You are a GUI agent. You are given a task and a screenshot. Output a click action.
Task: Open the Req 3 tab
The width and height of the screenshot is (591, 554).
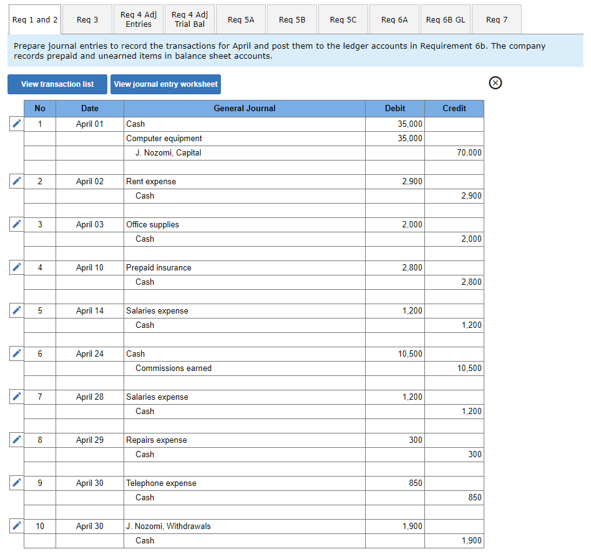pyautogui.click(x=87, y=19)
